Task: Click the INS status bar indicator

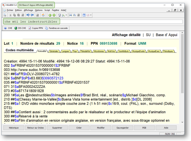Action: coord(173,134)
